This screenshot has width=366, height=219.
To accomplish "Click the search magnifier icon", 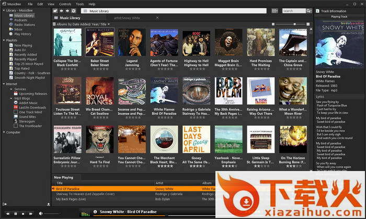I will coord(309,11).
